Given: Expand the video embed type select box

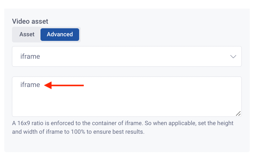Looking at the screenshot, I should (127, 56).
